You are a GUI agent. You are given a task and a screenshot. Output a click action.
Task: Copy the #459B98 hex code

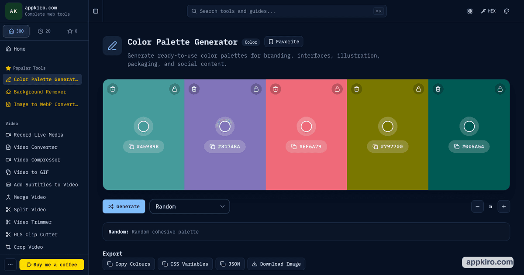(x=144, y=147)
